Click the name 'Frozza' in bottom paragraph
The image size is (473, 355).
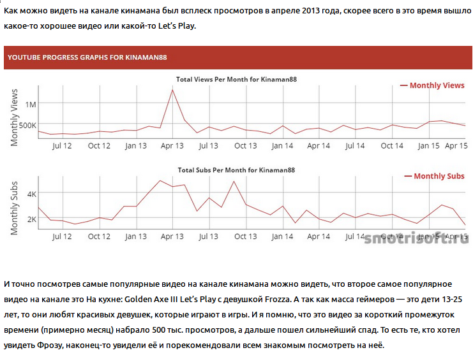pos(278,300)
